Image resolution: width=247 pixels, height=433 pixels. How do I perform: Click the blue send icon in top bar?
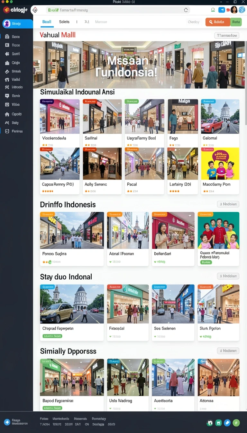222,10
